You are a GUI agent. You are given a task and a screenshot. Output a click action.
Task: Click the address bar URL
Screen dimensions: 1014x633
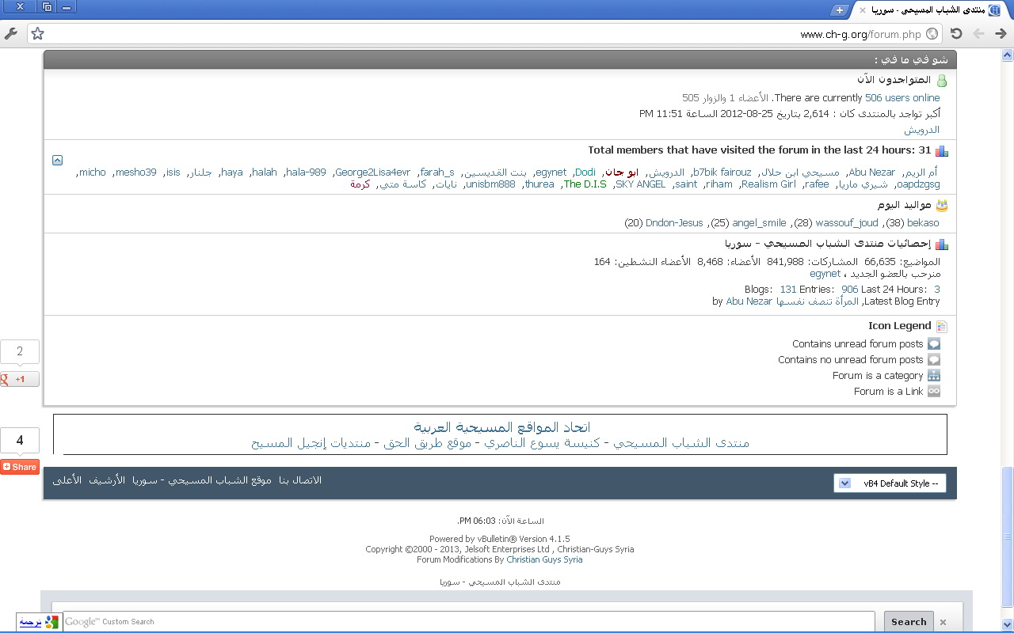point(860,34)
